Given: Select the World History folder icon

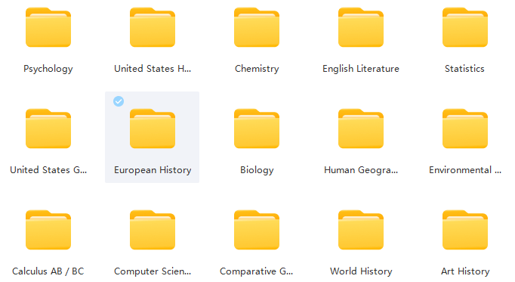Looking at the screenshot, I should coord(361,230).
